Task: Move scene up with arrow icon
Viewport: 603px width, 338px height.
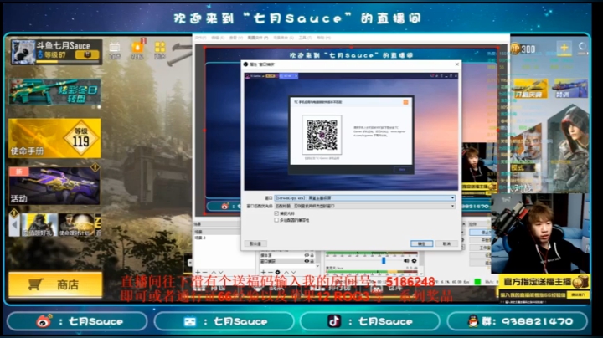Action: point(214,272)
